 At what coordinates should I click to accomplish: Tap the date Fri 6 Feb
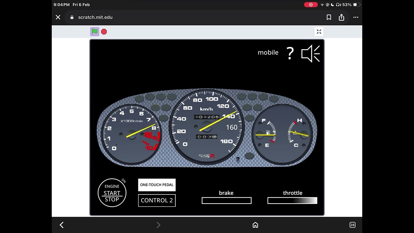click(x=81, y=5)
